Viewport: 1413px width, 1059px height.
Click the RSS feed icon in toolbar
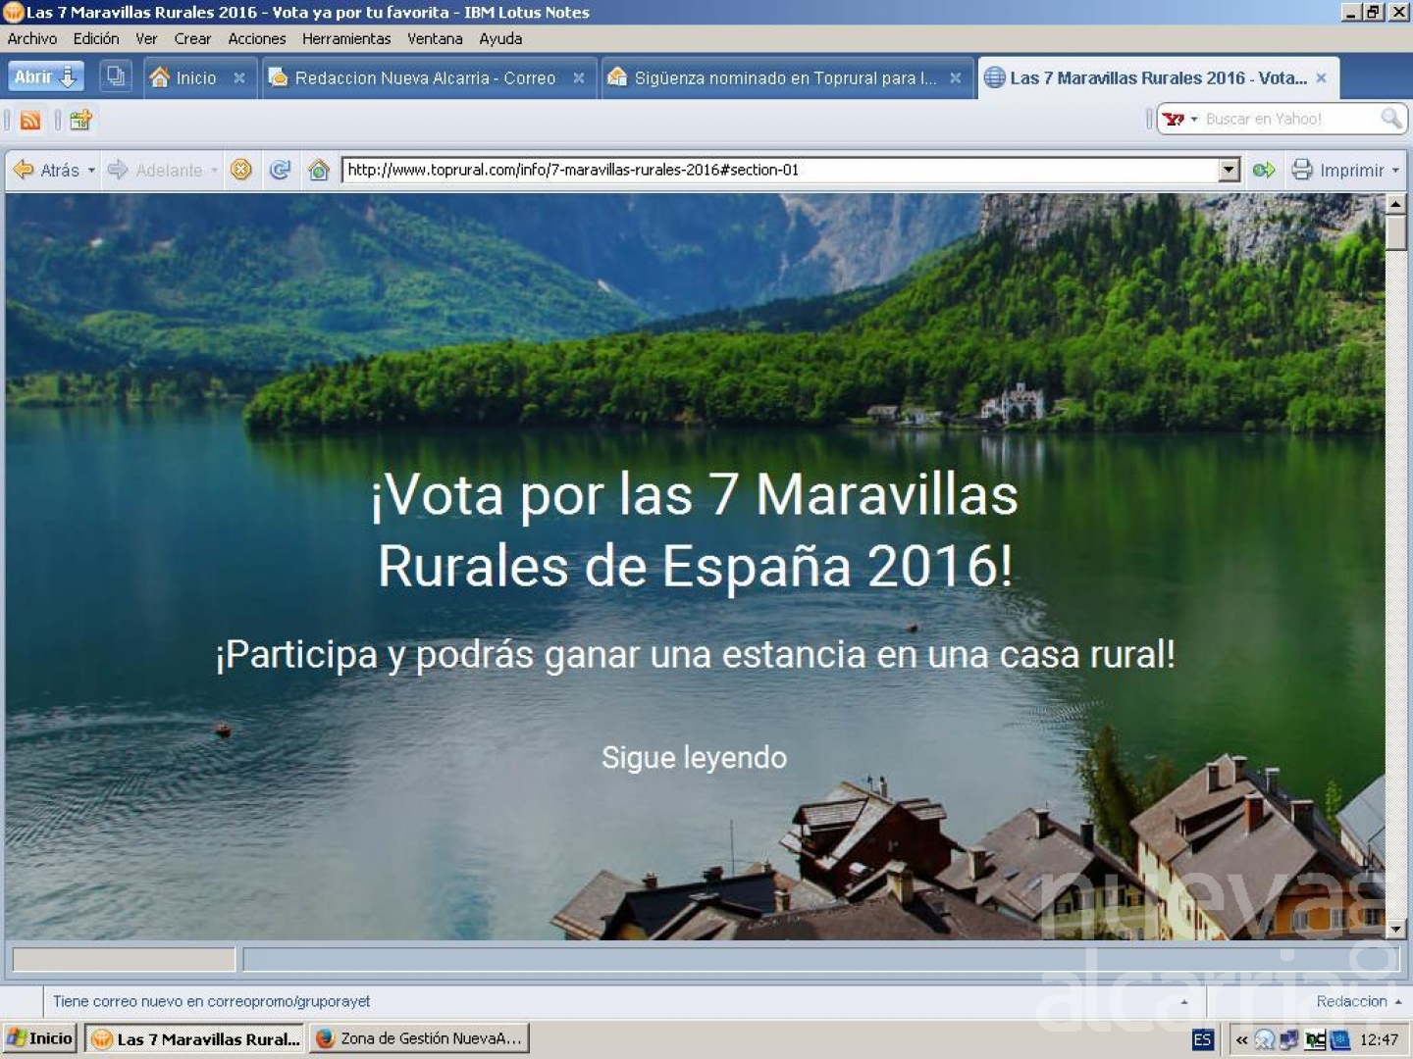pyautogui.click(x=30, y=120)
